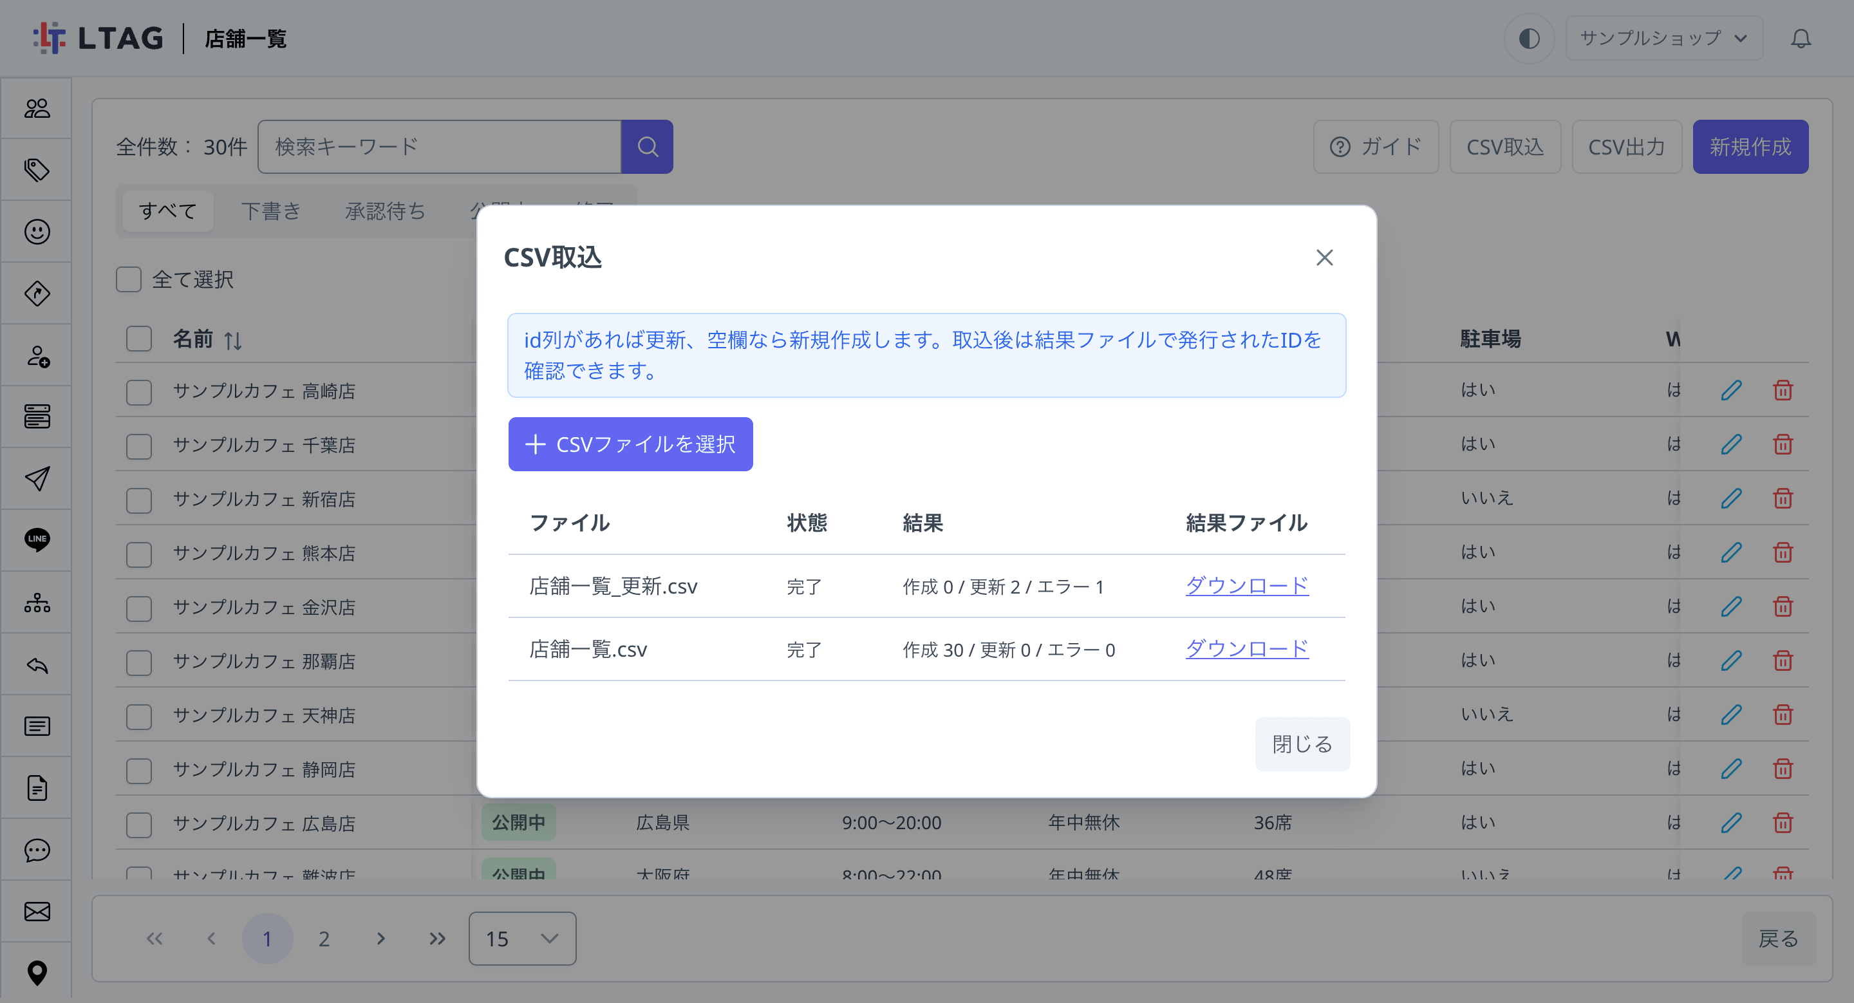Click the 検索キーワード search field
The image size is (1854, 1003).
[x=440, y=147]
